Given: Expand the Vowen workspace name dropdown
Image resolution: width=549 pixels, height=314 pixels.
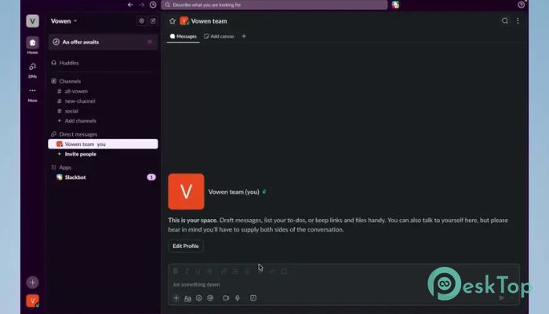Looking at the screenshot, I should pos(64,21).
